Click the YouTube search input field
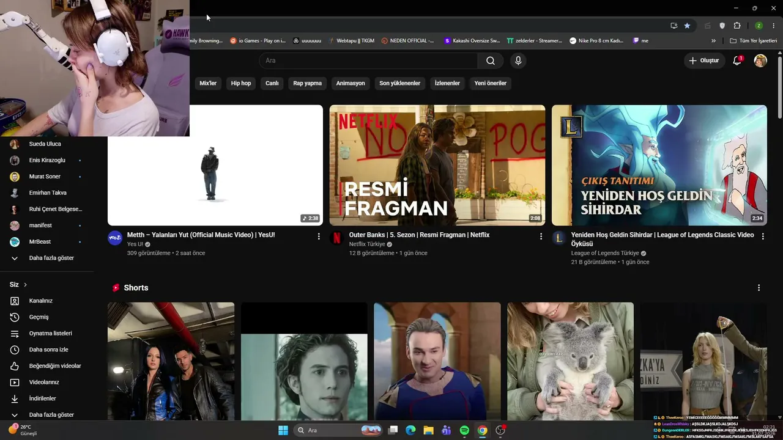The image size is (783, 440). [368, 61]
